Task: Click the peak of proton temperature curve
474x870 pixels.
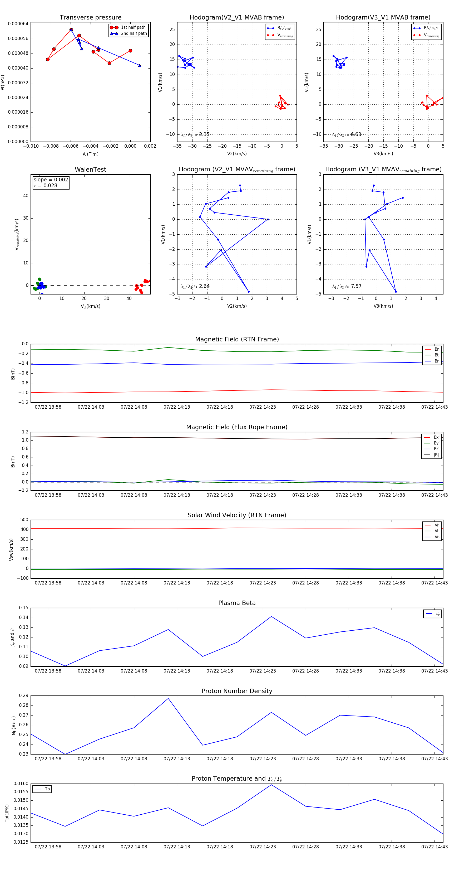Action: [x=271, y=785]
